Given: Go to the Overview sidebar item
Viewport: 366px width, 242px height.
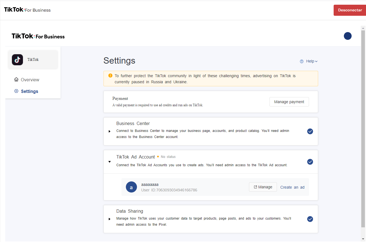Looking at the screenshot, I should [30, 80].
